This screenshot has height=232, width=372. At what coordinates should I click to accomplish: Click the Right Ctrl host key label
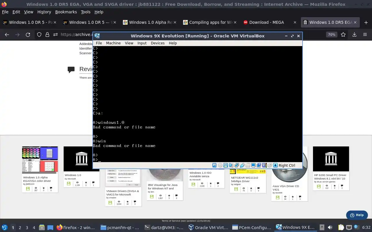click(287, 165)
